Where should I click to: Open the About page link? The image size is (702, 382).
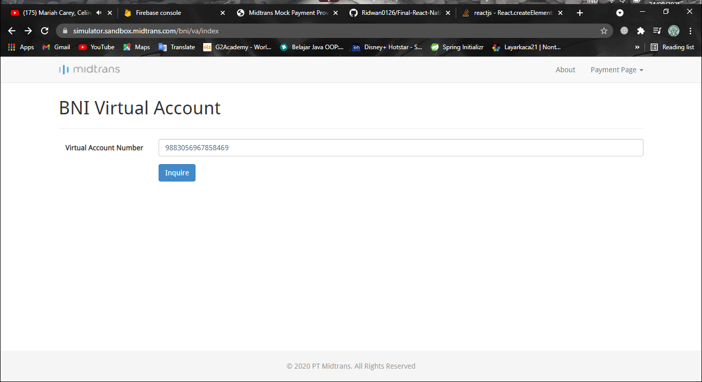coord(565,70)
